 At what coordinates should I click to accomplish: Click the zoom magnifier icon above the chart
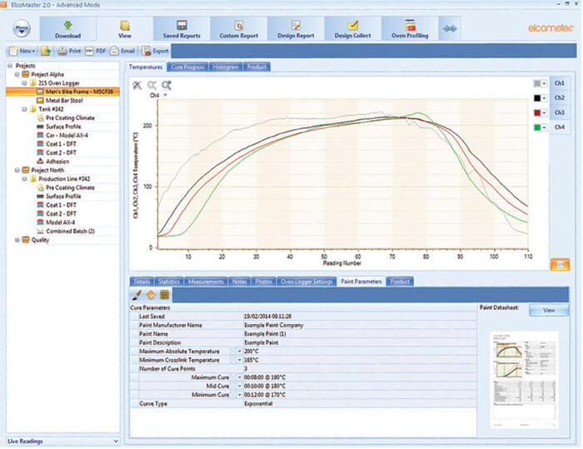click(167, 85)
